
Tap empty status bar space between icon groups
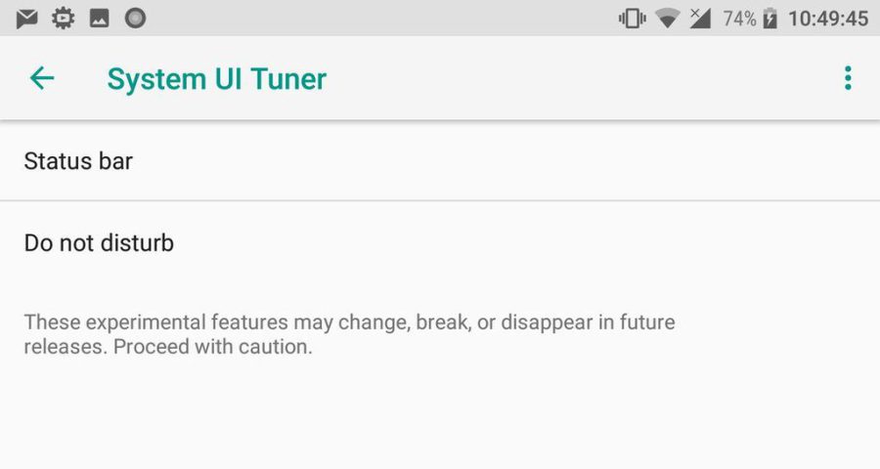381,19
